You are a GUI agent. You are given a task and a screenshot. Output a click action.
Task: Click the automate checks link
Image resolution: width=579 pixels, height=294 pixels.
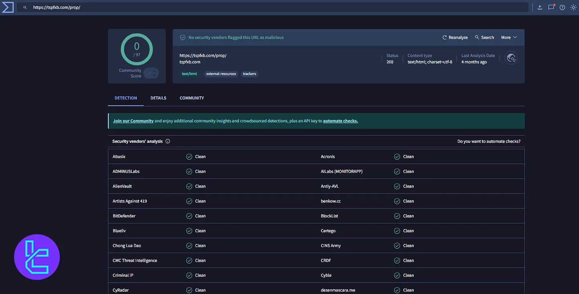click(x=340, y=120)
